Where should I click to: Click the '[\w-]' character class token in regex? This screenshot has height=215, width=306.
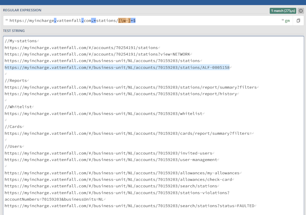(x=124, y=20)
